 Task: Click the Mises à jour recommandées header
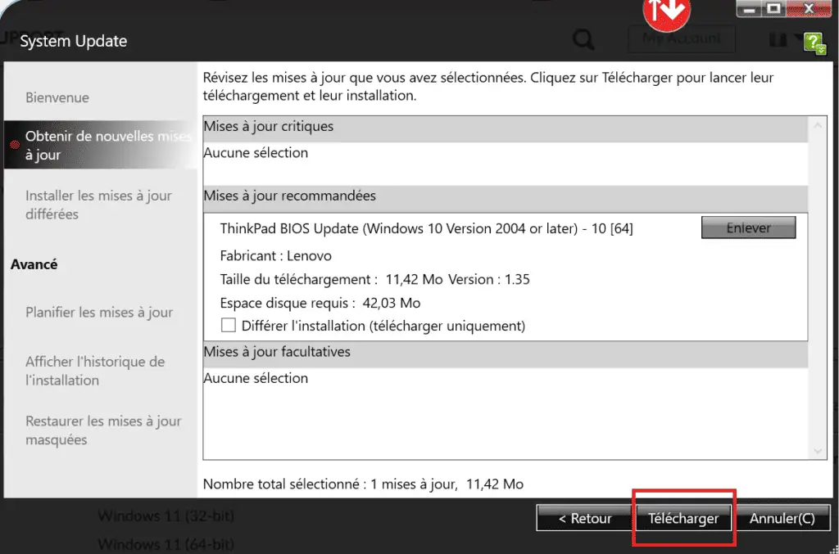click(505, 198)
